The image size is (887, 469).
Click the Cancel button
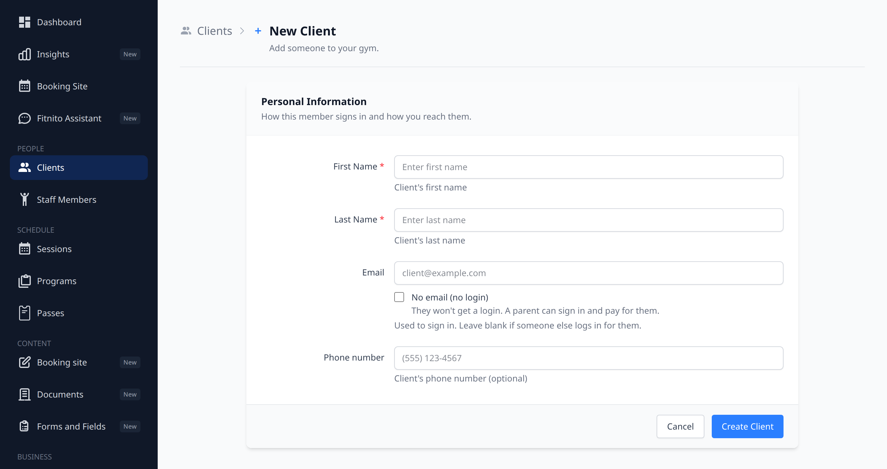pos(680,426)
